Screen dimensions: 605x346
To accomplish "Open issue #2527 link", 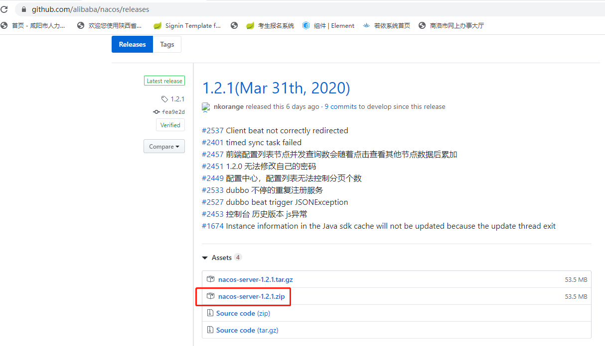I will pyautogui.click(x=213, y=202).
